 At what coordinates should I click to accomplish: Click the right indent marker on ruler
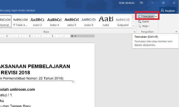point(72,36)
